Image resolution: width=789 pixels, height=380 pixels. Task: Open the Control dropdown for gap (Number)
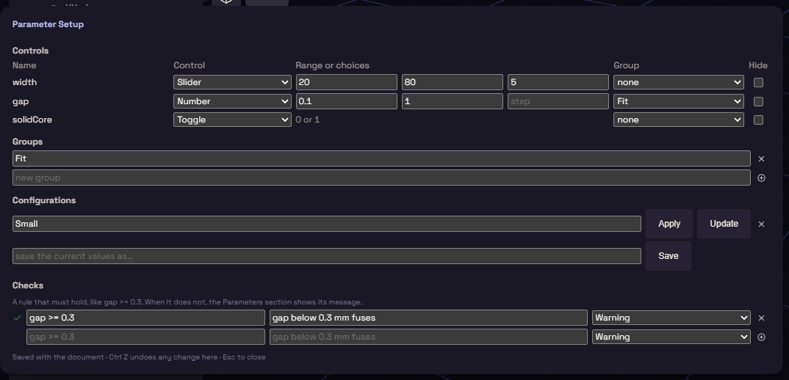(x=232, y=101)
